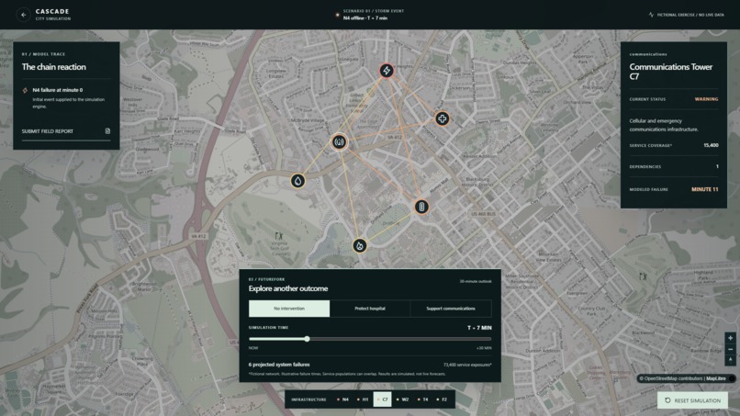Select the fire station flame map marker

tap(360, 245)
